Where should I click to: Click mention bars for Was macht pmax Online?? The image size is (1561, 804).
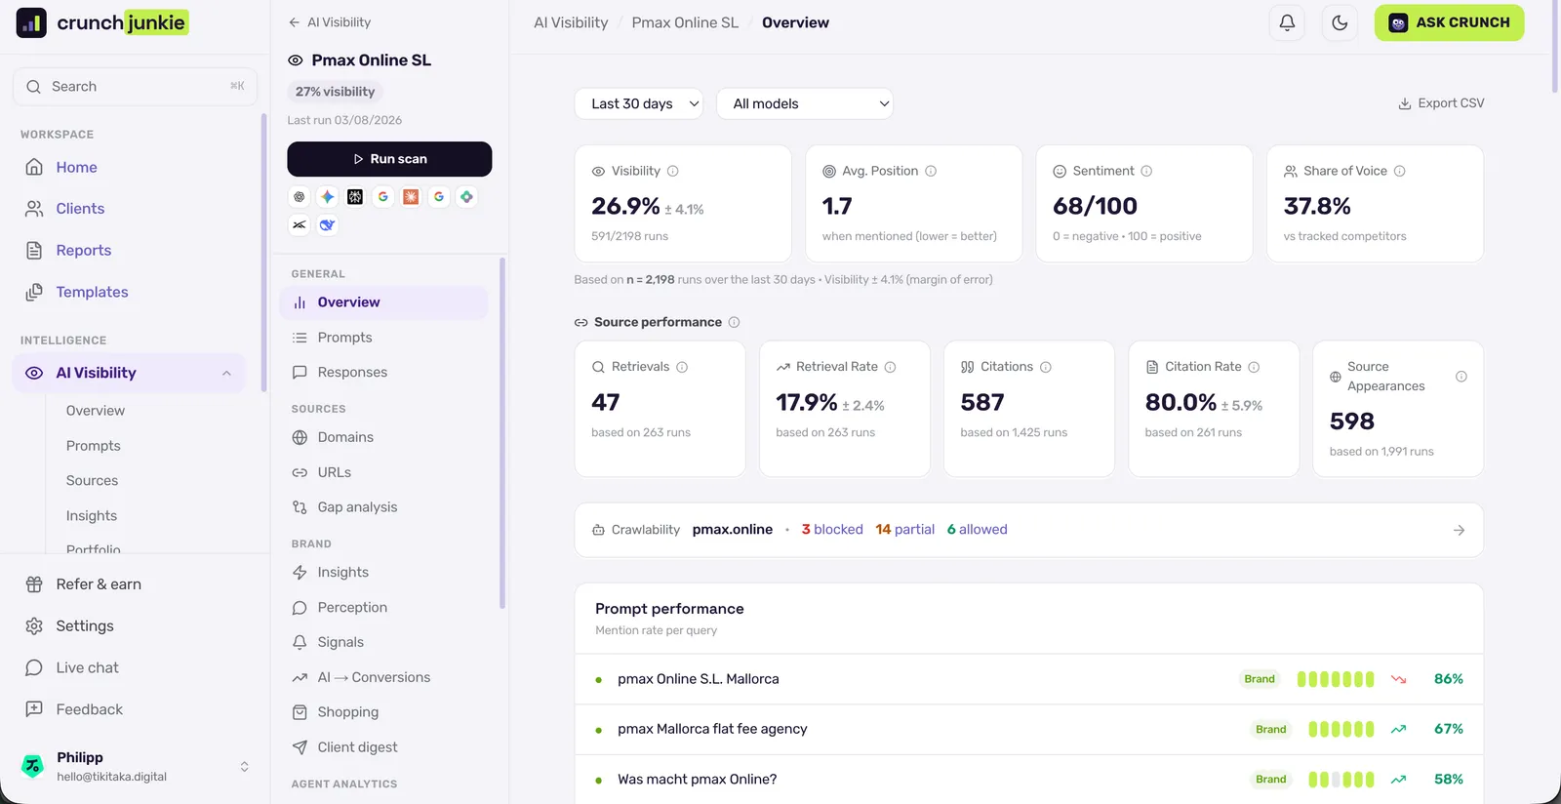[1341, 780]
